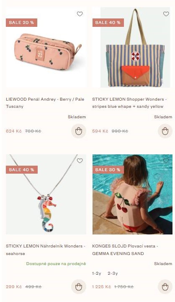Toggle wishlist heart on seahorse necklace
175x302 pixels.
pyautogui.click(x=80, y=161)
